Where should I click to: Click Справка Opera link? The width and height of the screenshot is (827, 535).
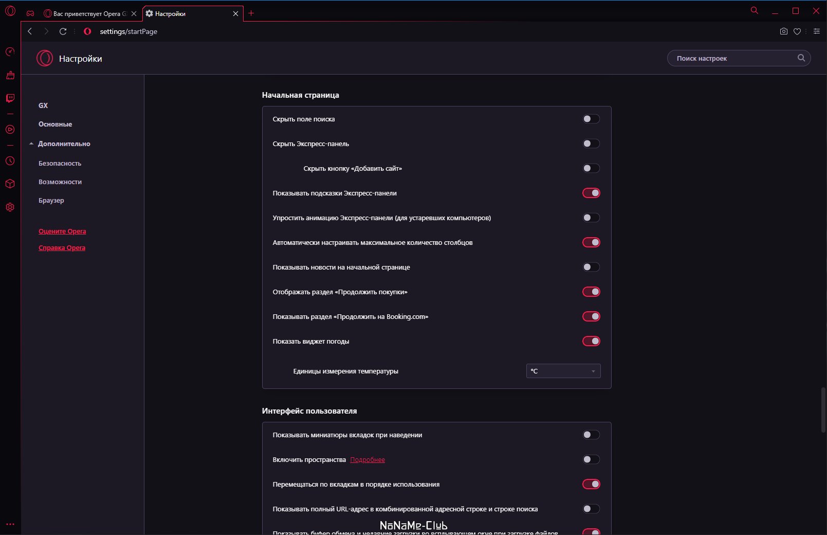point(62,247)
